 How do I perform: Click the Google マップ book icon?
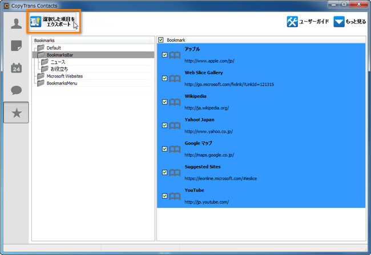pyautogui.click(x=175, y=149)
